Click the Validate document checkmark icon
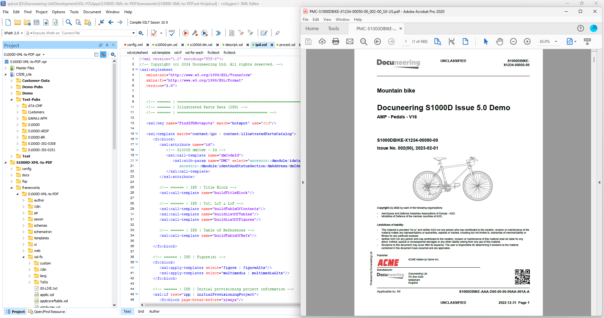 154,33
